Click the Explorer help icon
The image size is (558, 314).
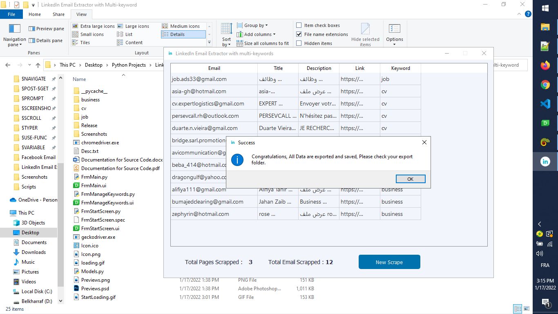pos(528,14)
